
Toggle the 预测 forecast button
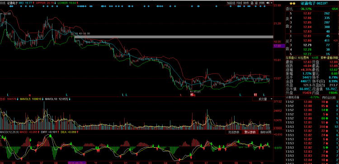point(262,3)
